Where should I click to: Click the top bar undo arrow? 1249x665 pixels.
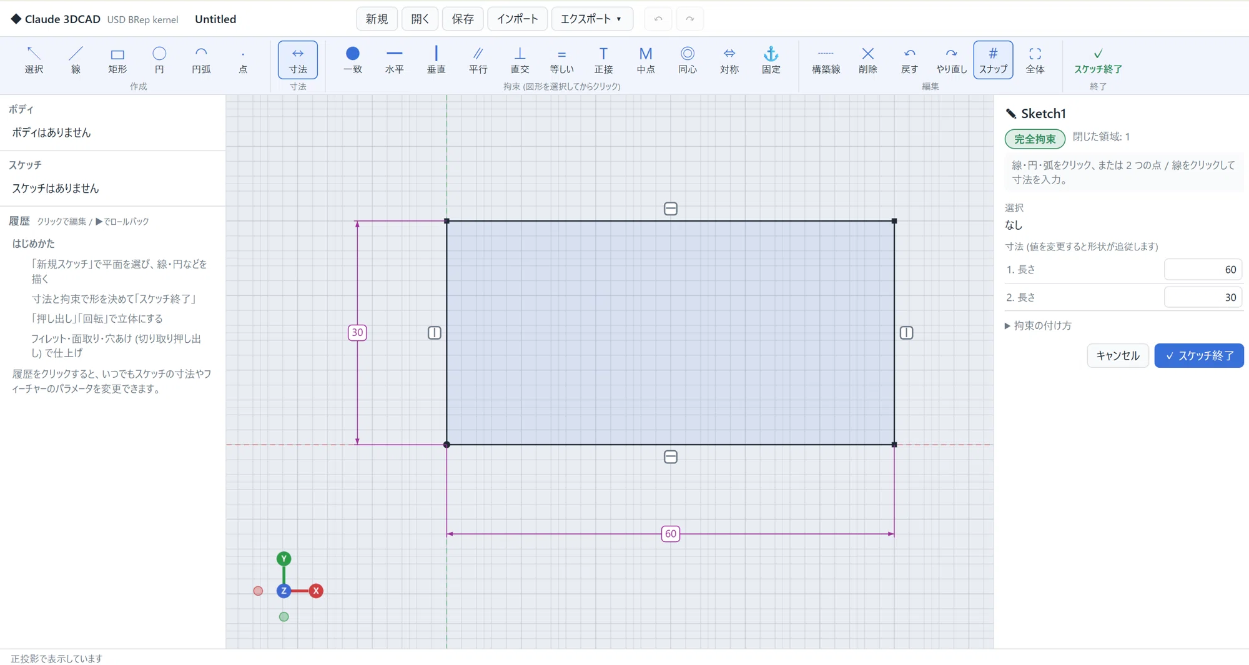pyautogui.click(x=658, y=19)
